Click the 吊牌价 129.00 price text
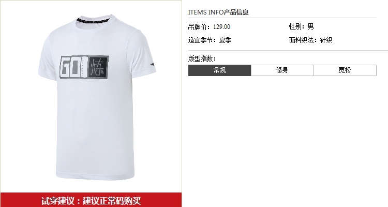 (209, 27)
